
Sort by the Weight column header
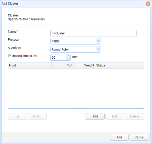point(84,65)
